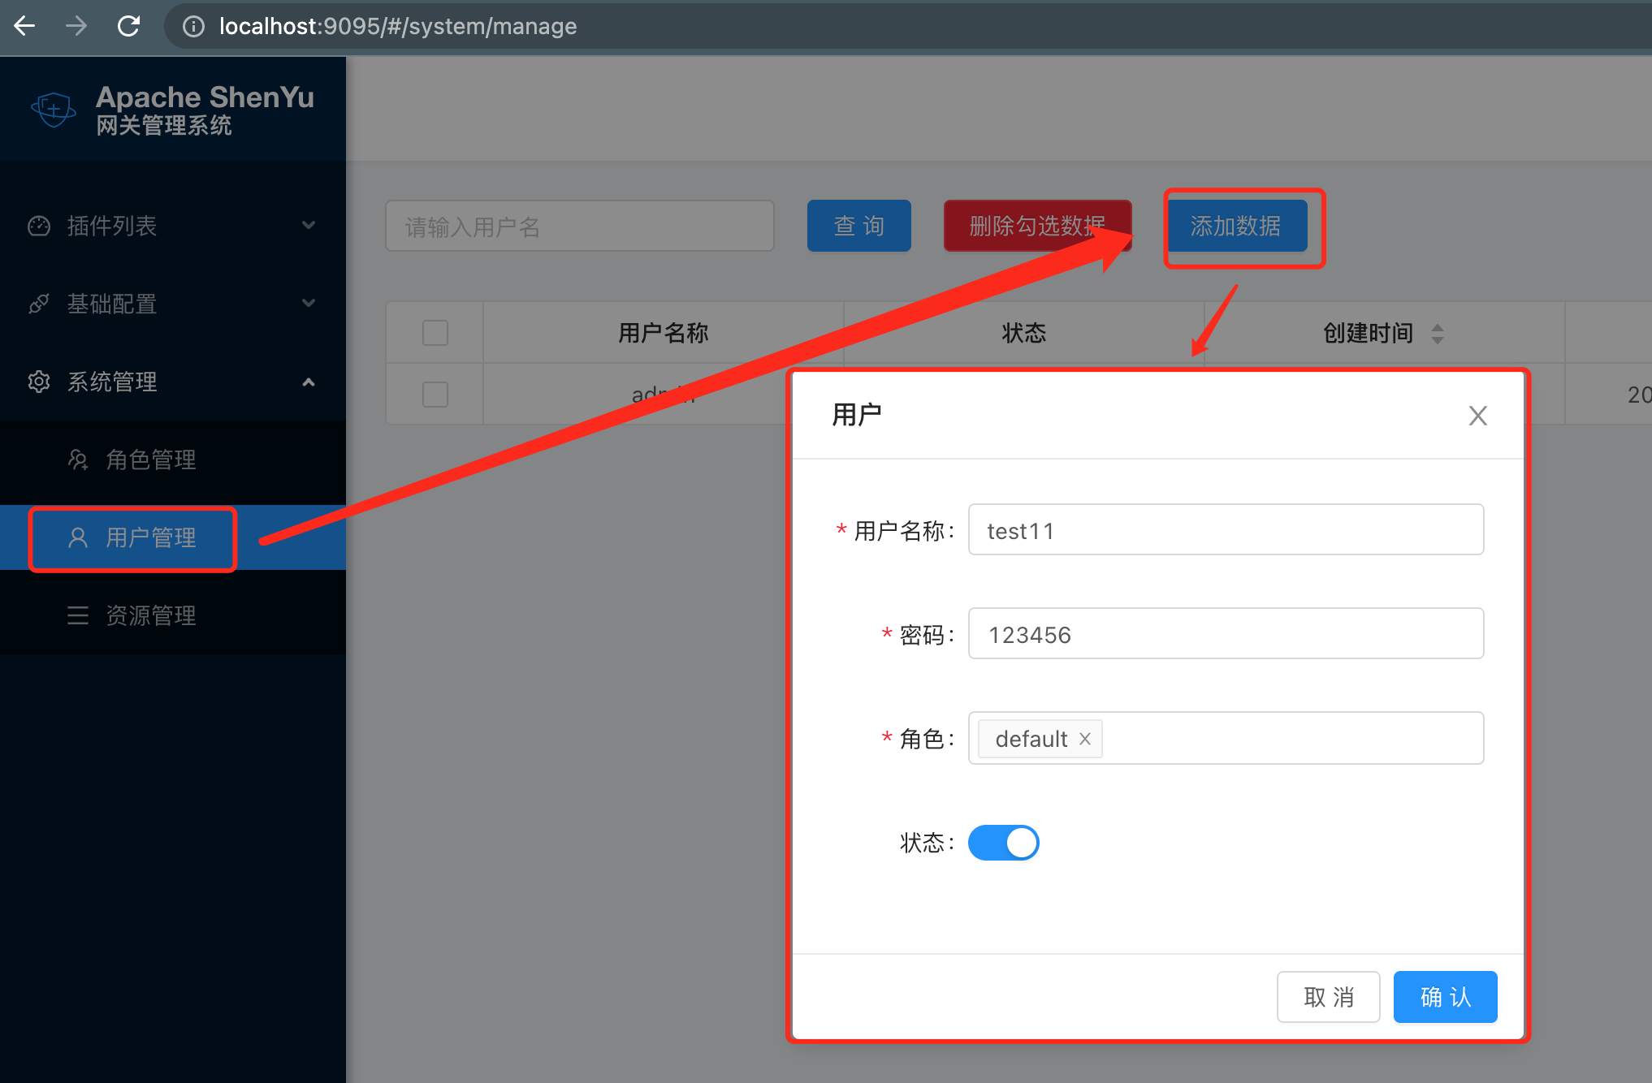The image size is (1652, 1083).
Task: Open the 用户管理 menu item
Action: pyautogui.click(x=151, y=537)
